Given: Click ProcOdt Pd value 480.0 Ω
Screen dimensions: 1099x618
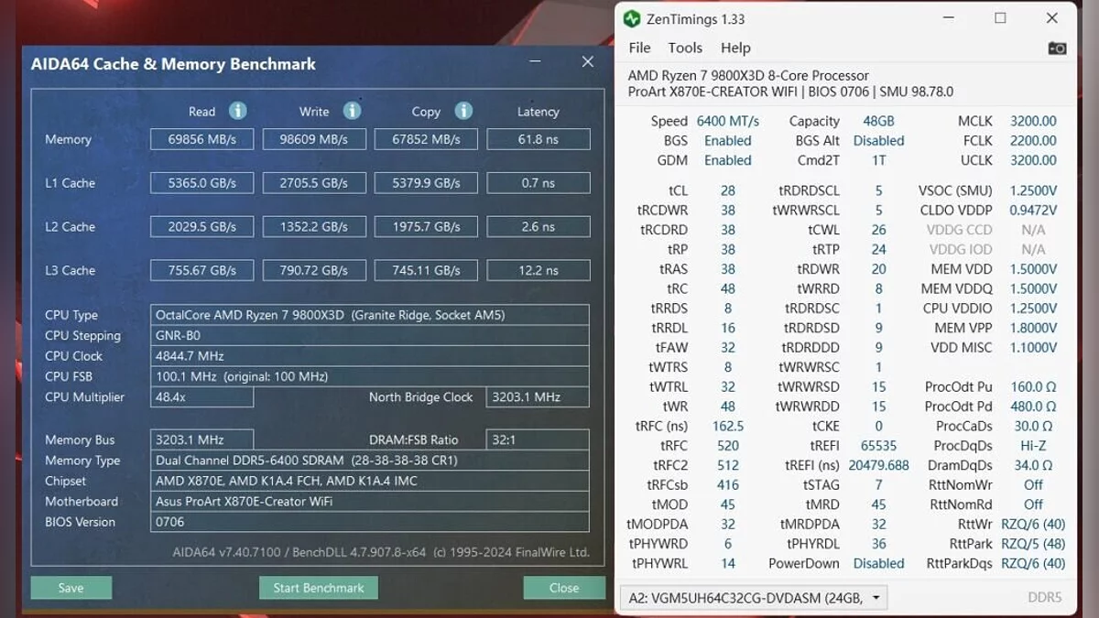Looking at the screenshot, I should pos(1033,407).
